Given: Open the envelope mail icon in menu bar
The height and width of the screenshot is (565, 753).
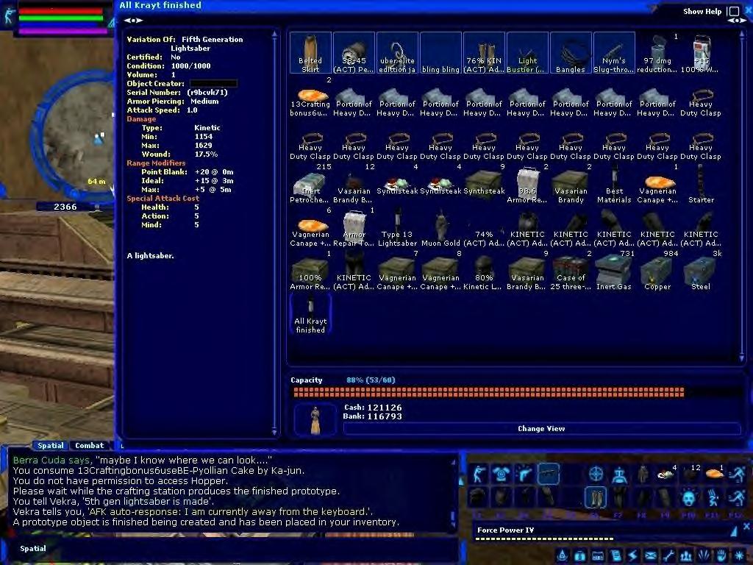Looking at the screenshot, I should (650, 556).
